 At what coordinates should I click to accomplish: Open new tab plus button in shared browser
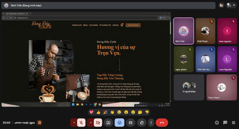(x=31, y=14)
